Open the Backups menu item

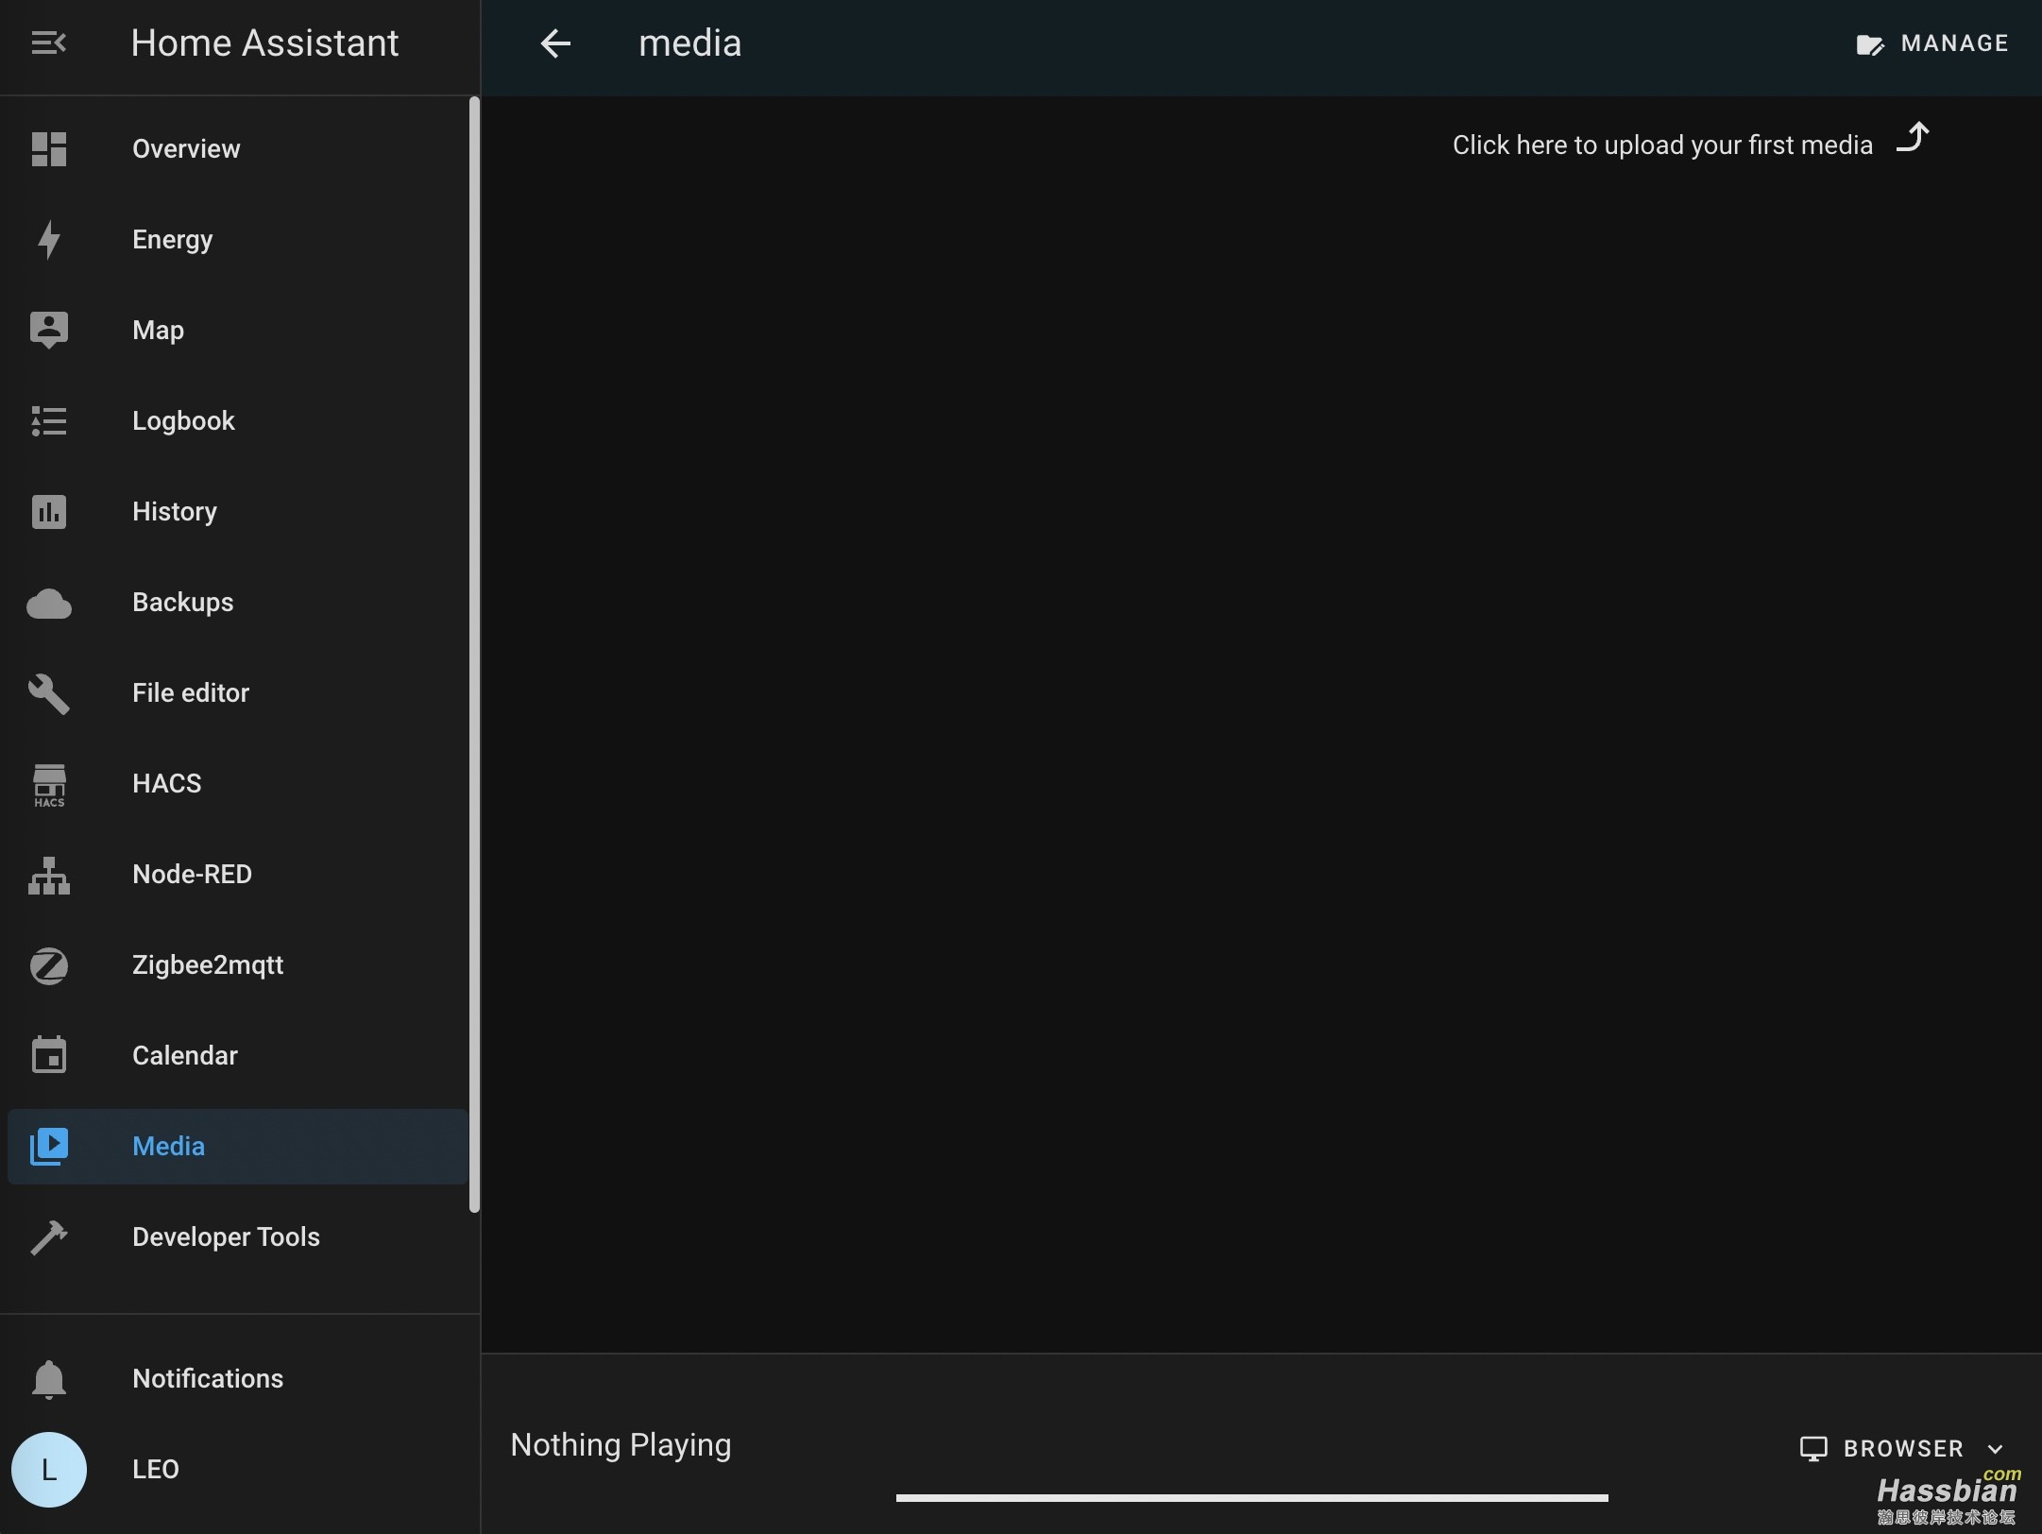[x=238, y=603]
